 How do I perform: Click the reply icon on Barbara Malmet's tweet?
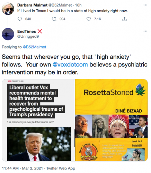click(x=20, y=19)
